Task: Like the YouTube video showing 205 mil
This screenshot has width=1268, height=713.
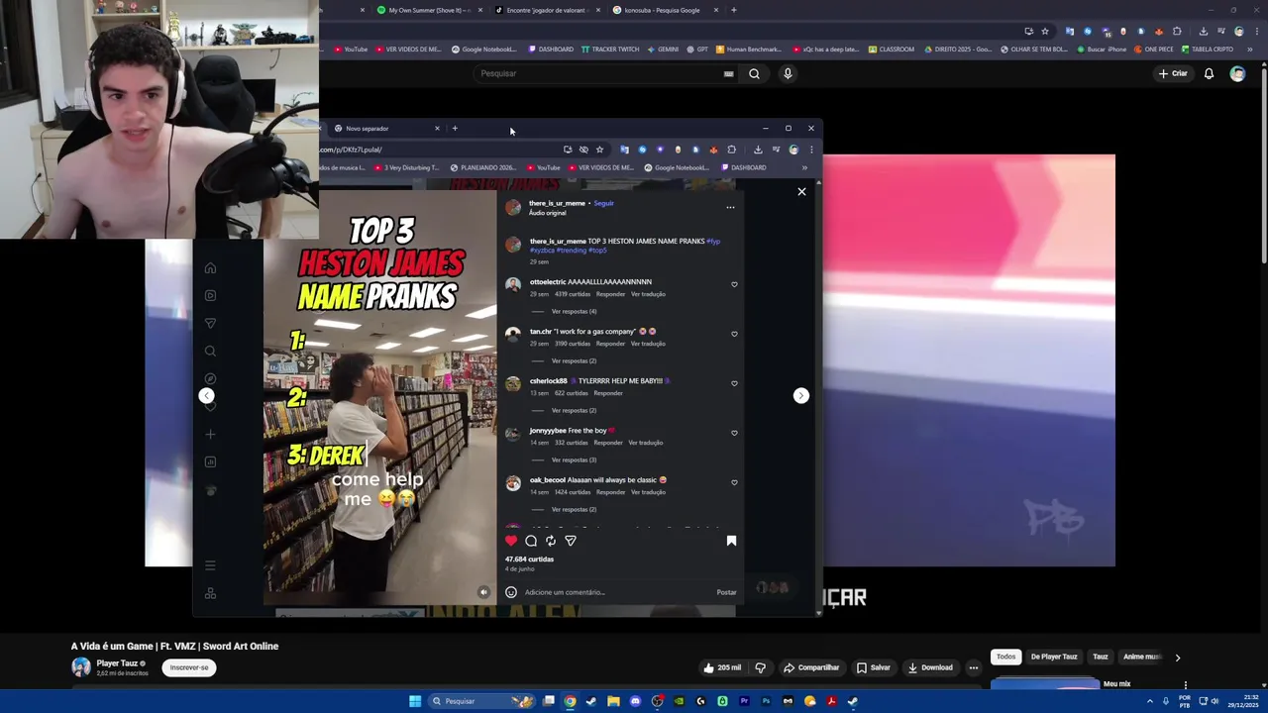Action: click(x=722, y=667)
